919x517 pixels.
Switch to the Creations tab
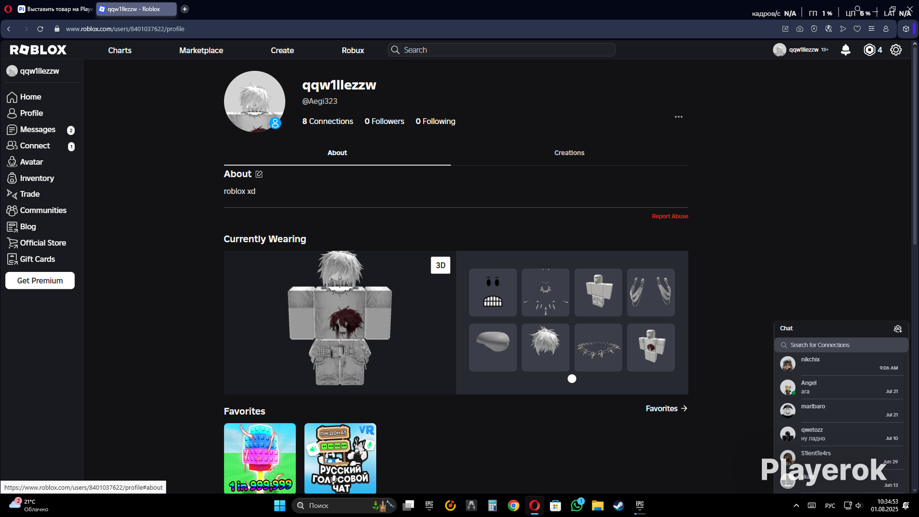pyautogui.click(x=569, y=153)
